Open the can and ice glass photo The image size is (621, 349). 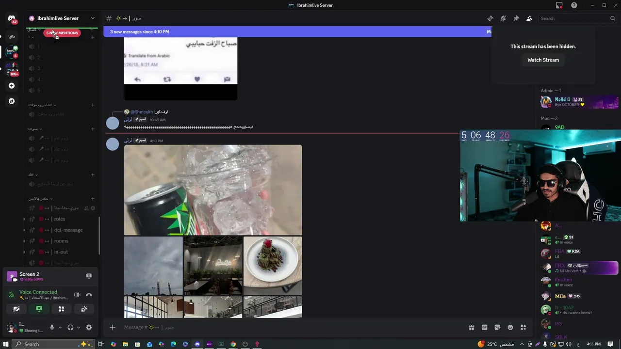(x=213, y=190)
